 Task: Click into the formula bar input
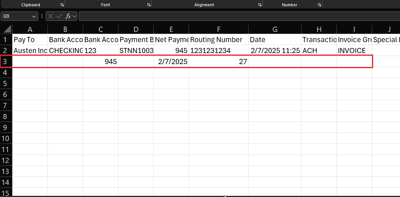(x=239, y=16)
